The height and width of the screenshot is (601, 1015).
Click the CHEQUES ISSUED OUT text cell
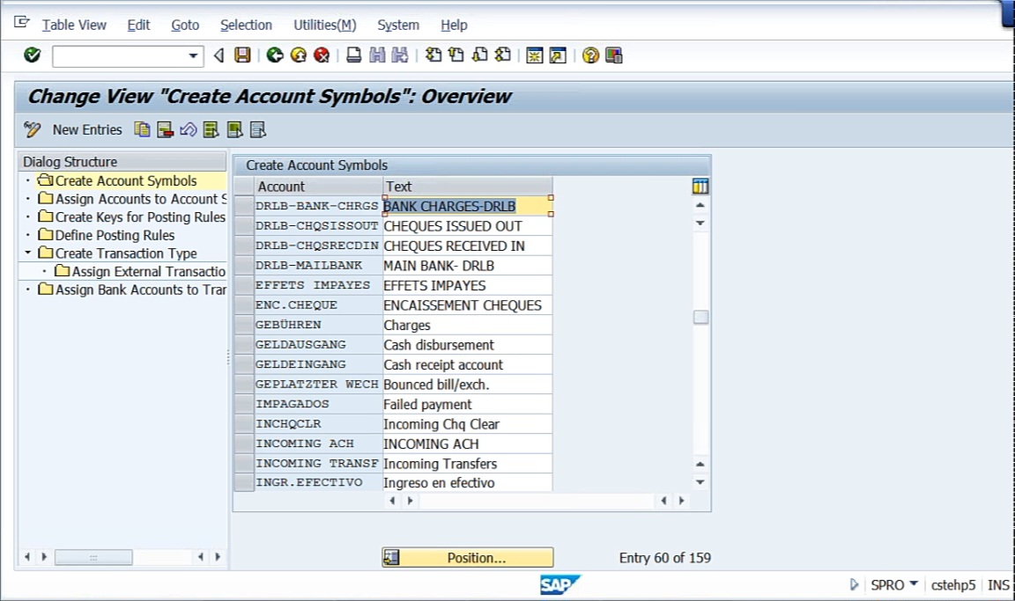coord(467,226)
